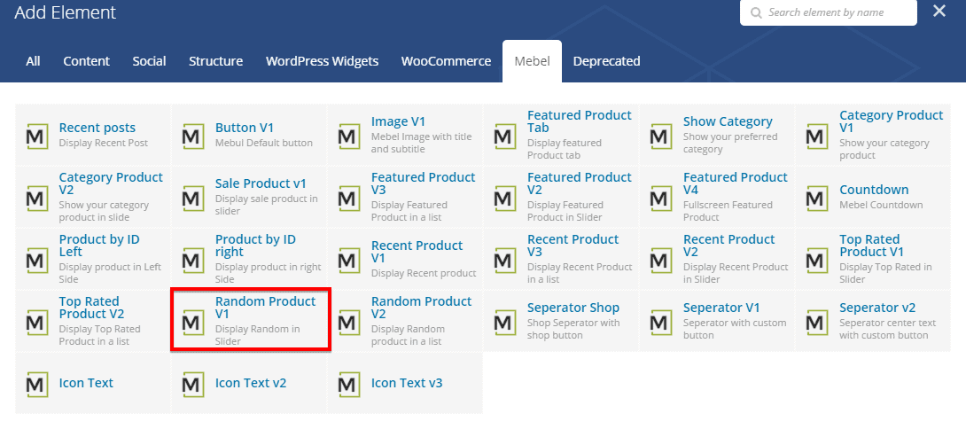Click the M icon beside Featured Product V3

pyautogui.click(x=349, y=198)
